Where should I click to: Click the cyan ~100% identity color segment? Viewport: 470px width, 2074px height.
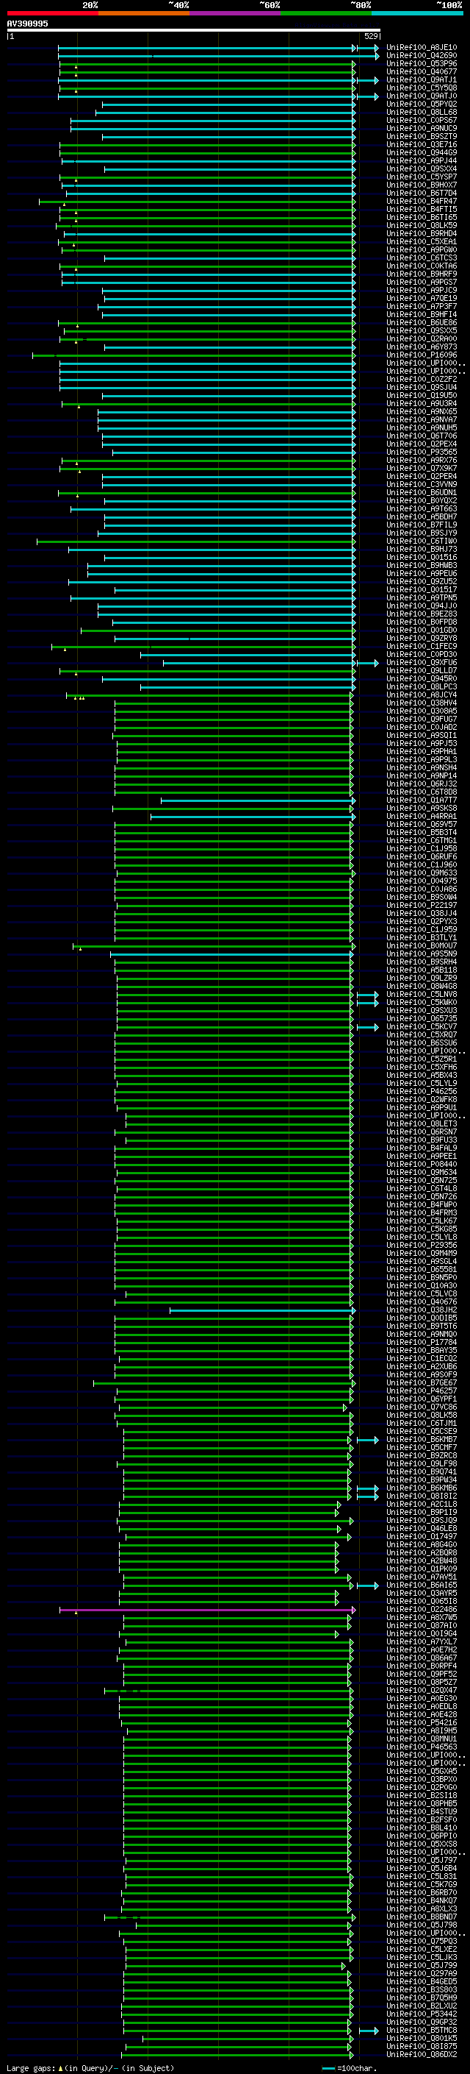pos(418,13)
